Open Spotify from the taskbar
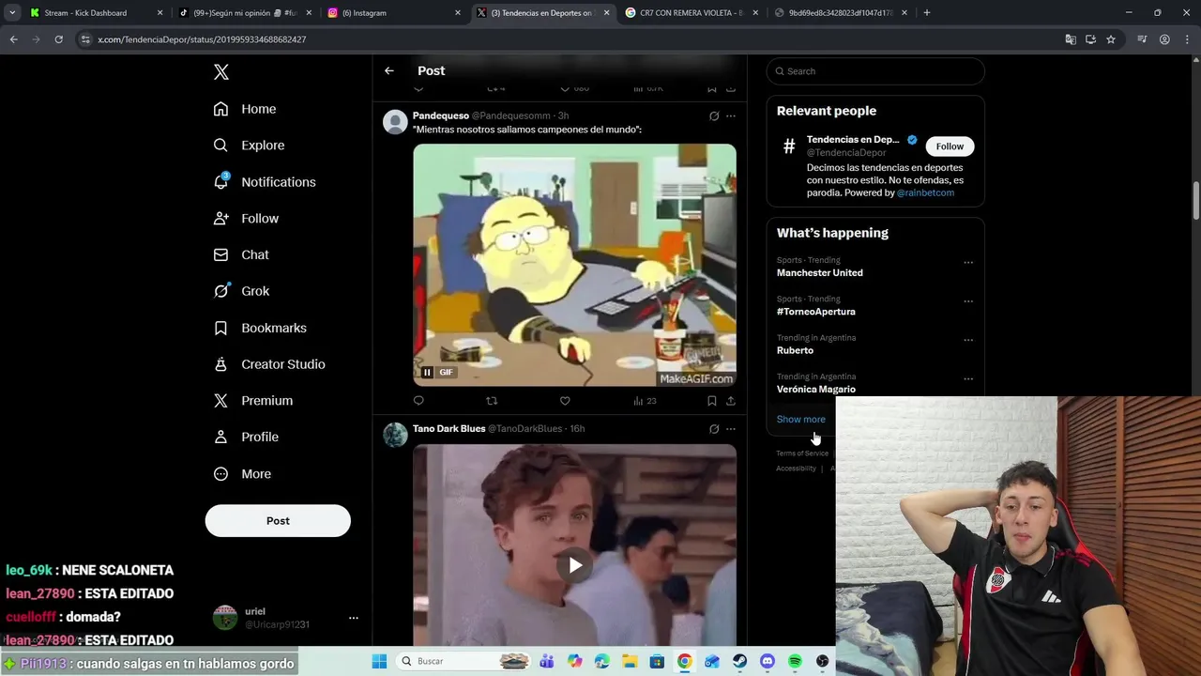 point(795,662)
